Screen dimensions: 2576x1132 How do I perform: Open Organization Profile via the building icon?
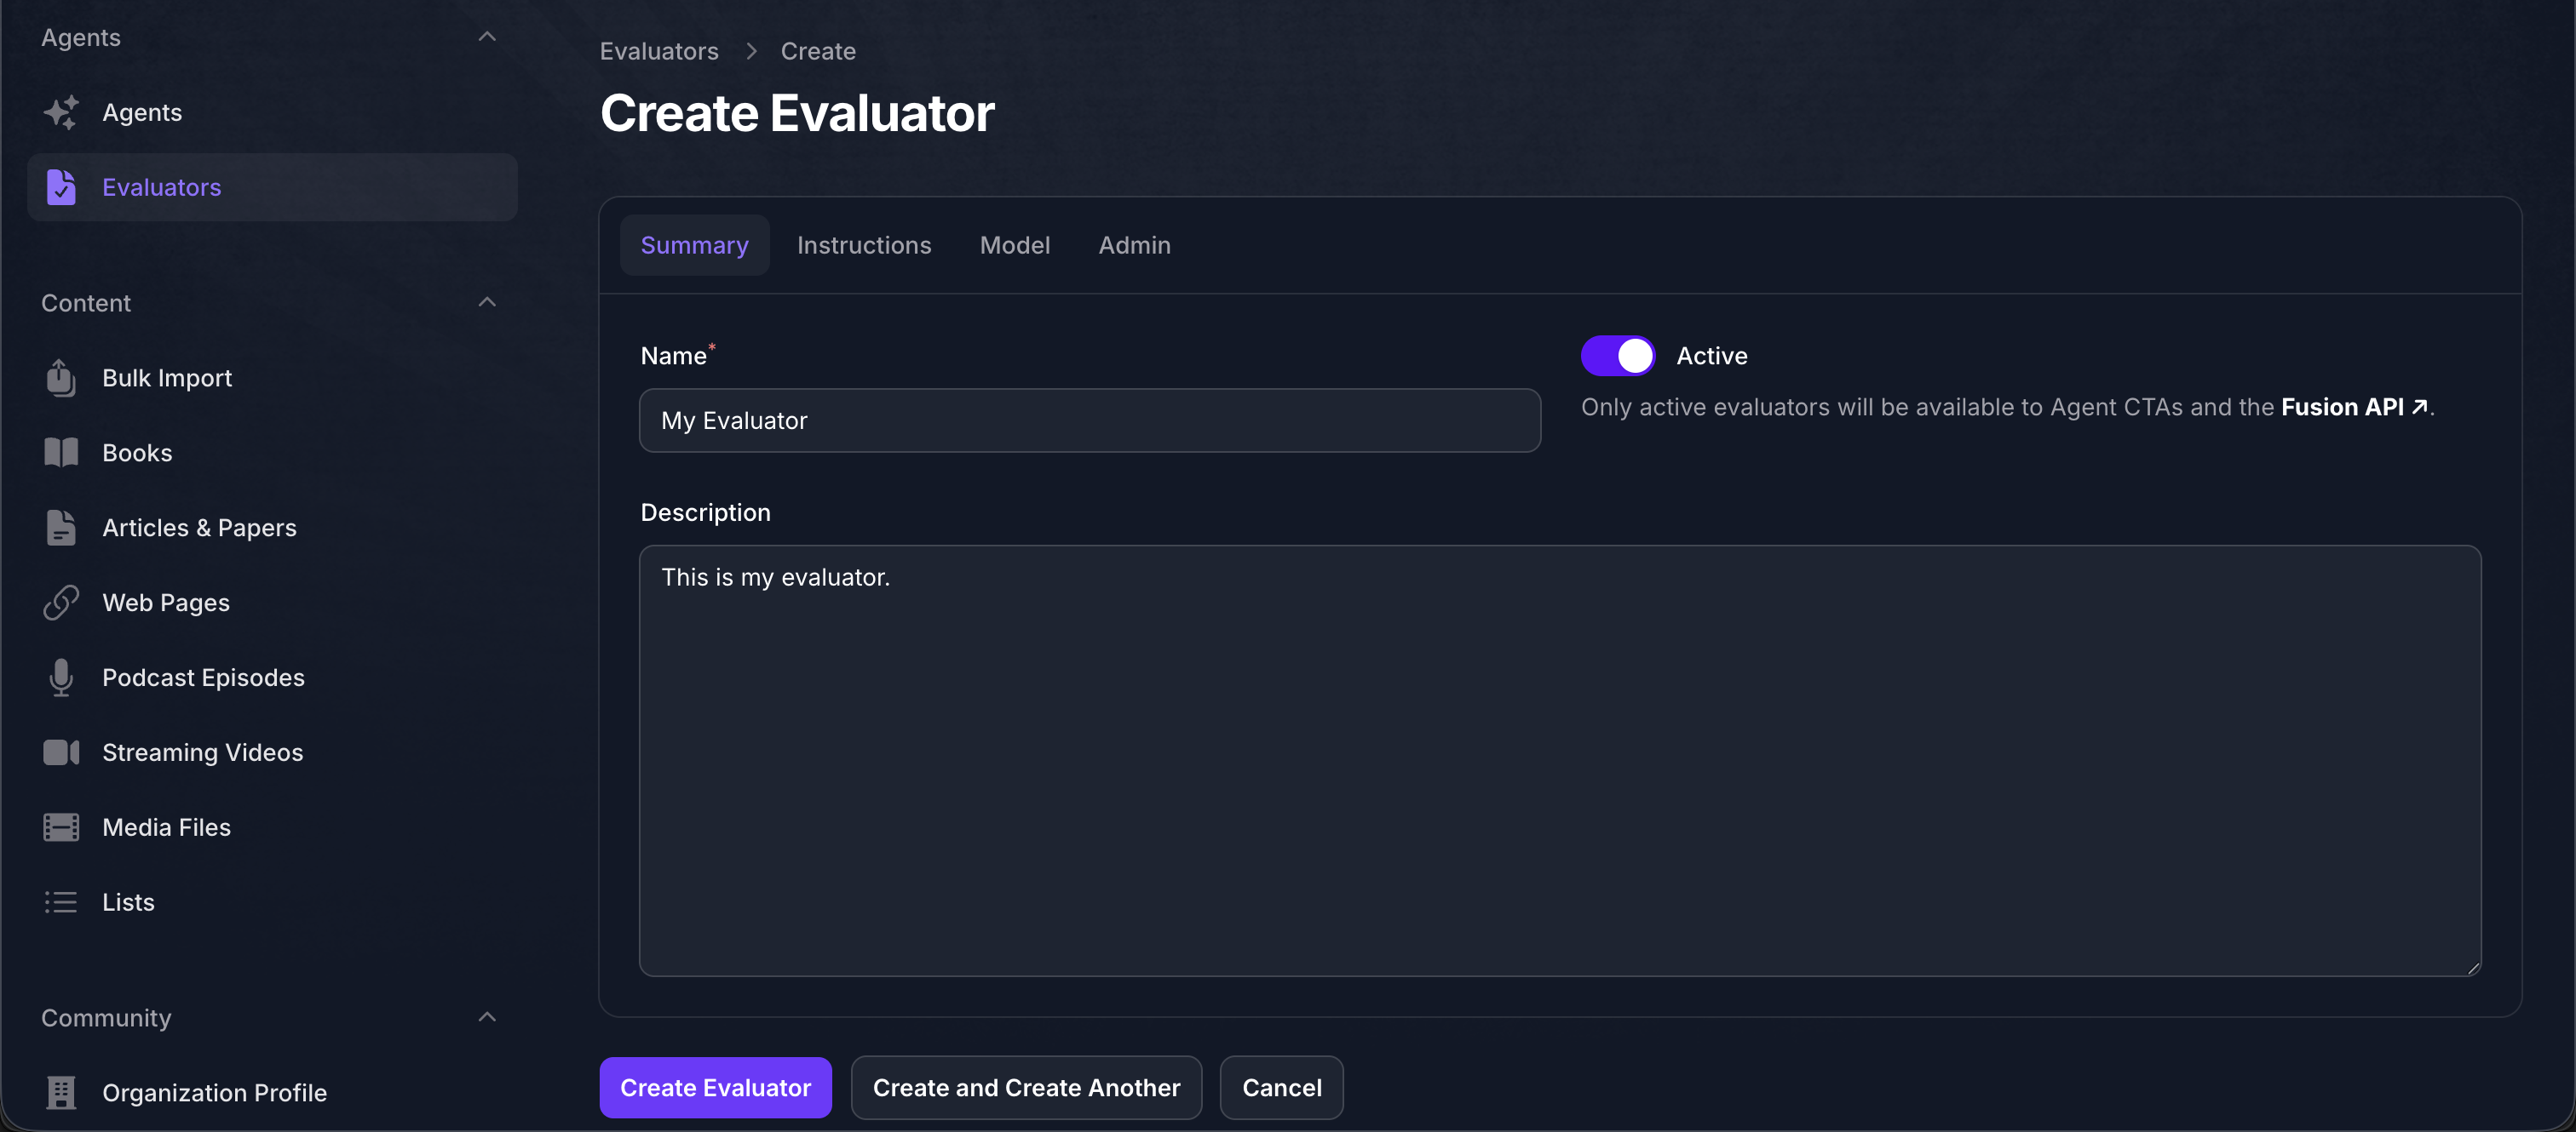[61, 1092]
